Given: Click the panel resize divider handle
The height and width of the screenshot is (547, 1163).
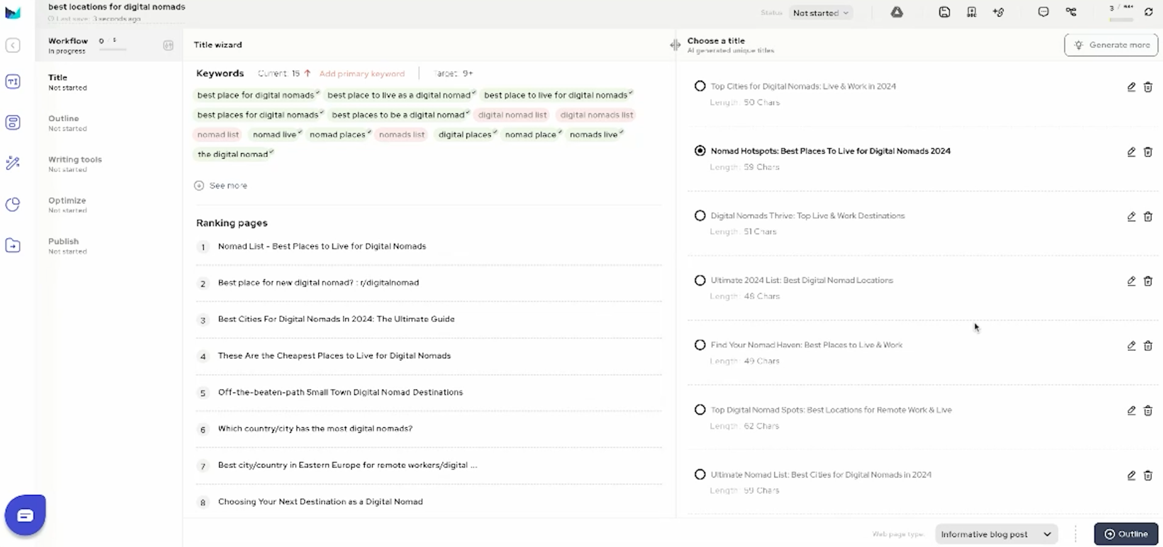Looking at the screenshot, I should (675, 45).
